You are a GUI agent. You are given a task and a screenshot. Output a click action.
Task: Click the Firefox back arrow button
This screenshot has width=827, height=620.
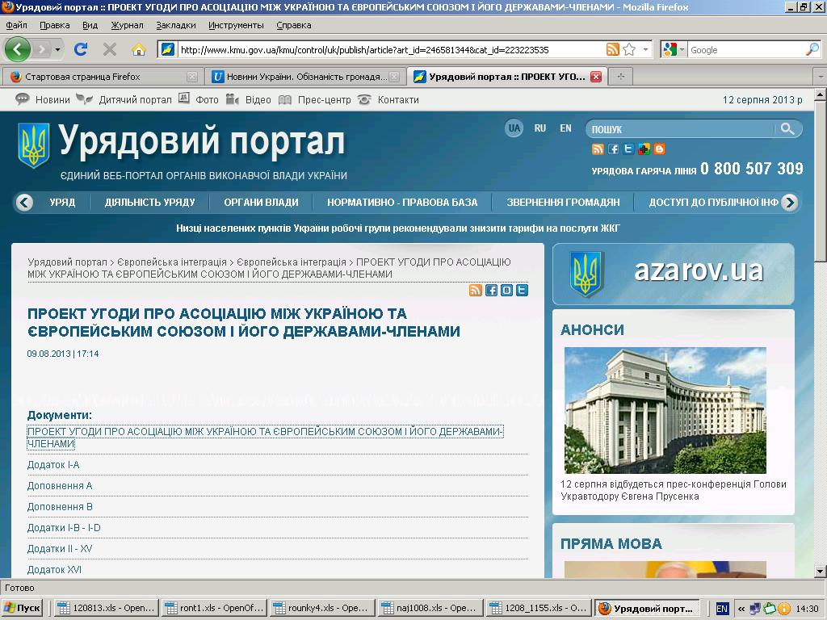(18, 49)
